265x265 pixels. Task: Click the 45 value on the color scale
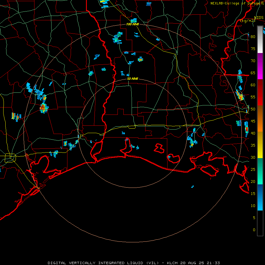253,121
